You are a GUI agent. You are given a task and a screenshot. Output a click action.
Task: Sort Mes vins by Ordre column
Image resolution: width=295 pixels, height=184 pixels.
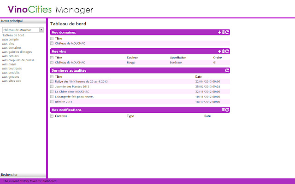218,57
